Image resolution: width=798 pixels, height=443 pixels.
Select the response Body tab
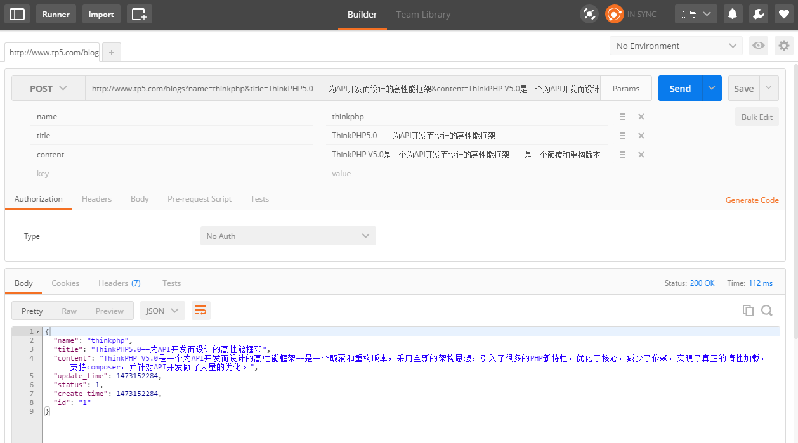coord(23,283)
